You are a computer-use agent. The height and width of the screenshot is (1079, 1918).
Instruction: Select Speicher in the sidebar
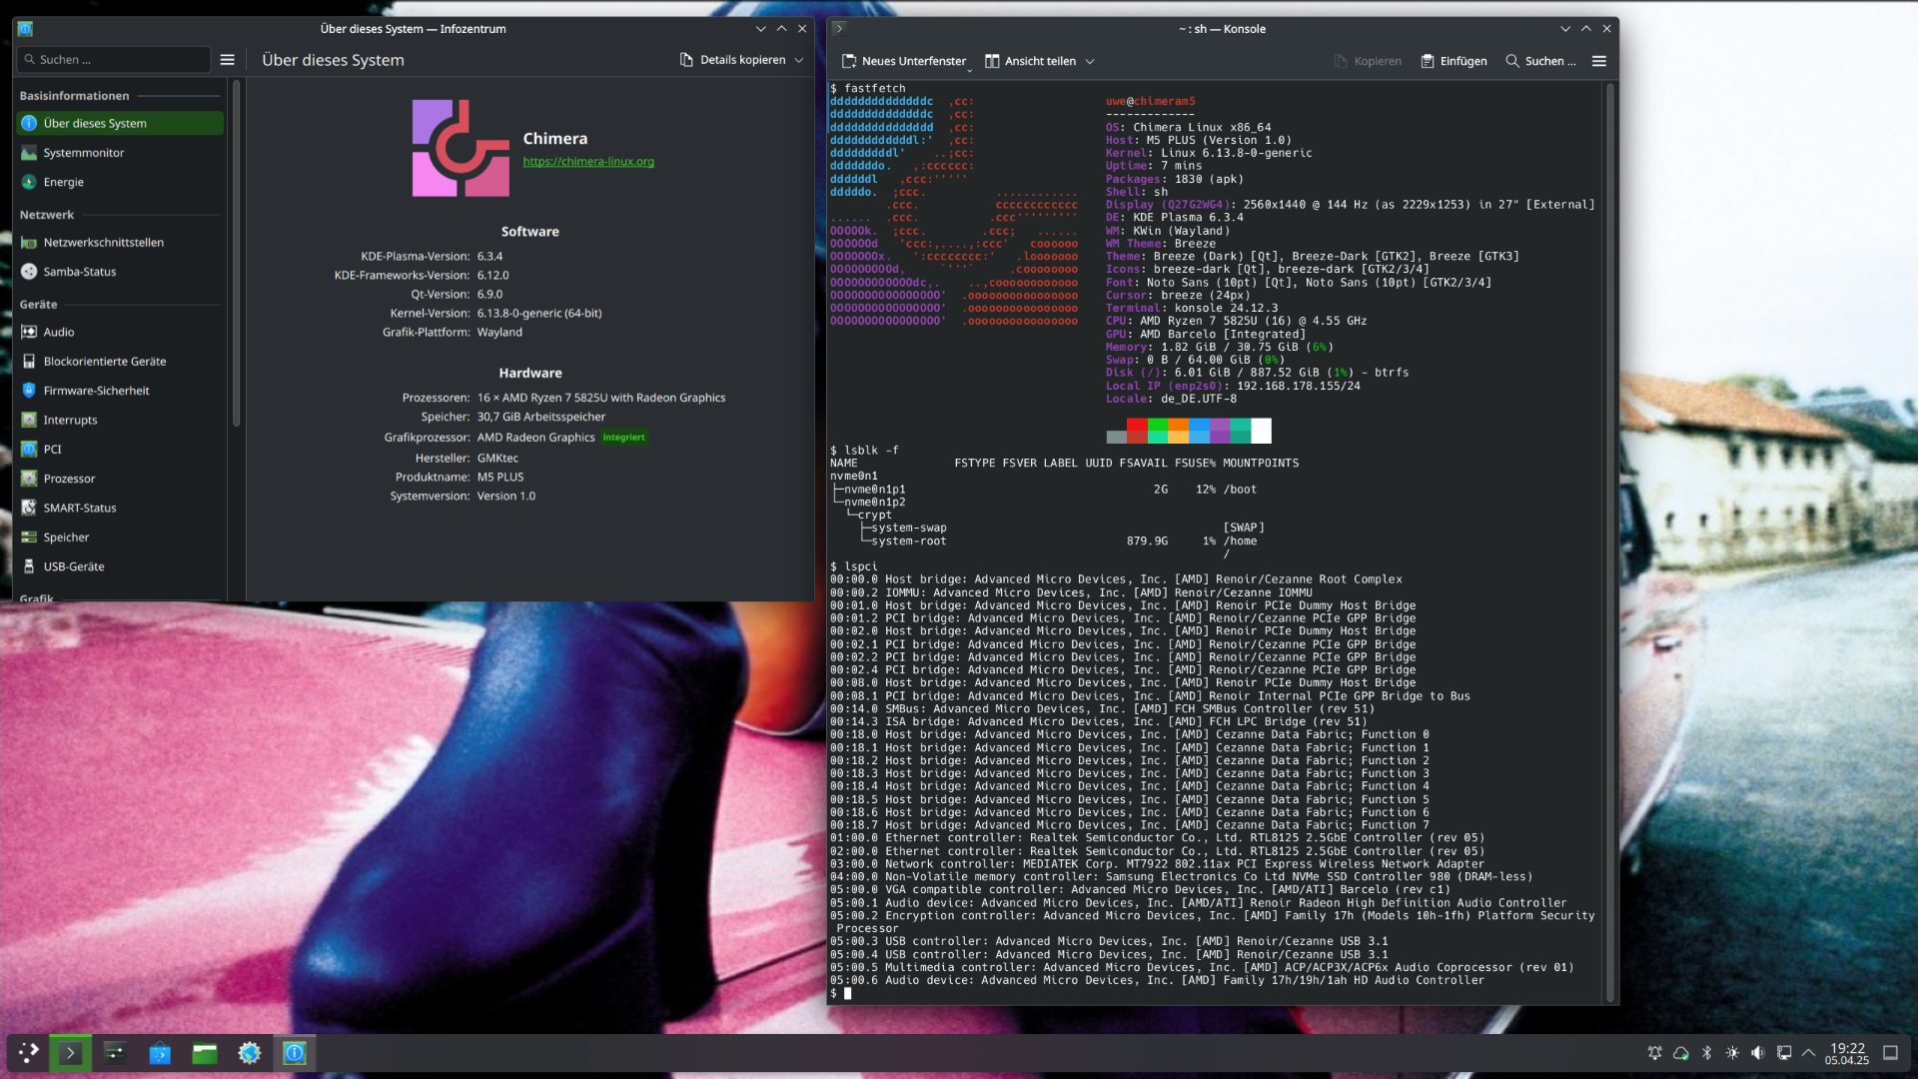120,538
